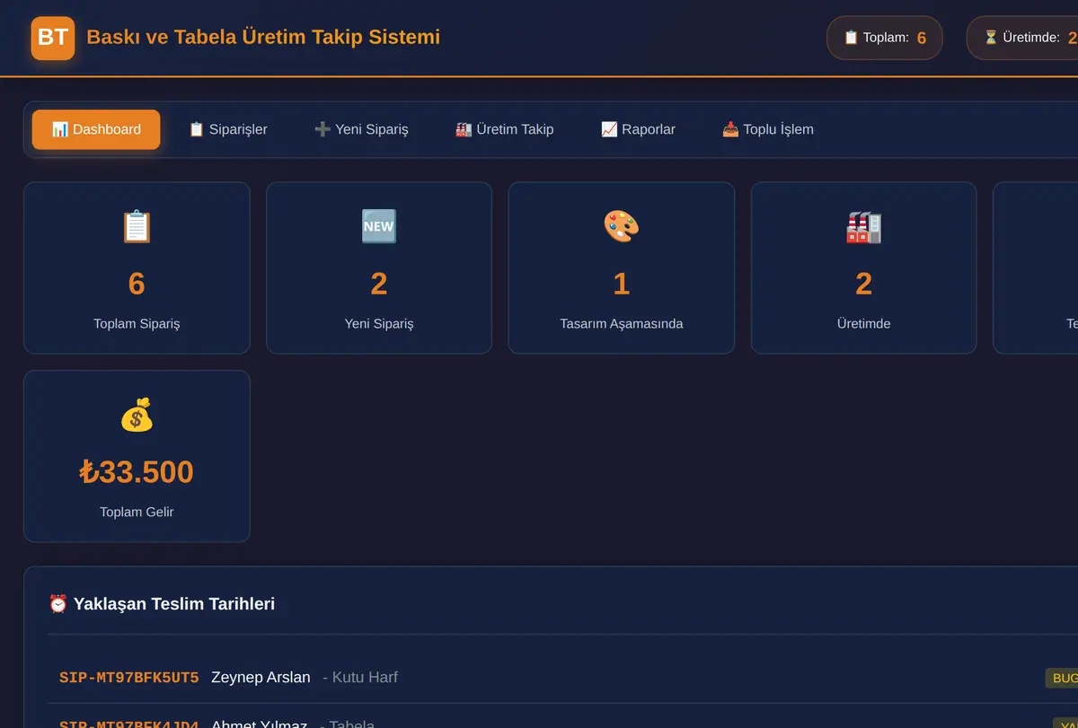This screenshot has height=728, width=1078.
Task: Open order SIP-MT97BFK5UT5
Action: [x=129, y=678]
